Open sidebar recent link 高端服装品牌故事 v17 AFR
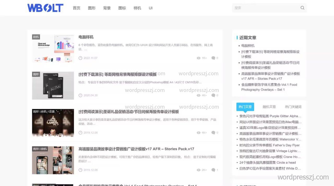The image size is (334, 186). pos(271,76)
